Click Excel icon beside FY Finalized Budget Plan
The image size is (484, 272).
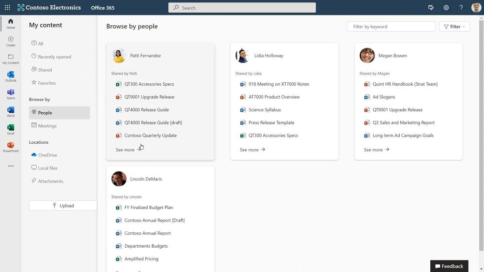(x=119, y=208)
